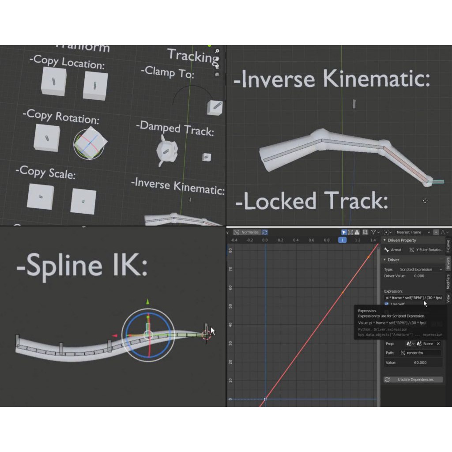Open the Scripted Expression type dropdown

point(420,269)
